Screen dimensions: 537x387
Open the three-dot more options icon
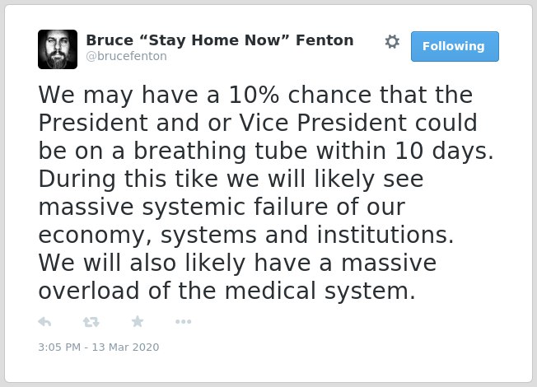183,322
